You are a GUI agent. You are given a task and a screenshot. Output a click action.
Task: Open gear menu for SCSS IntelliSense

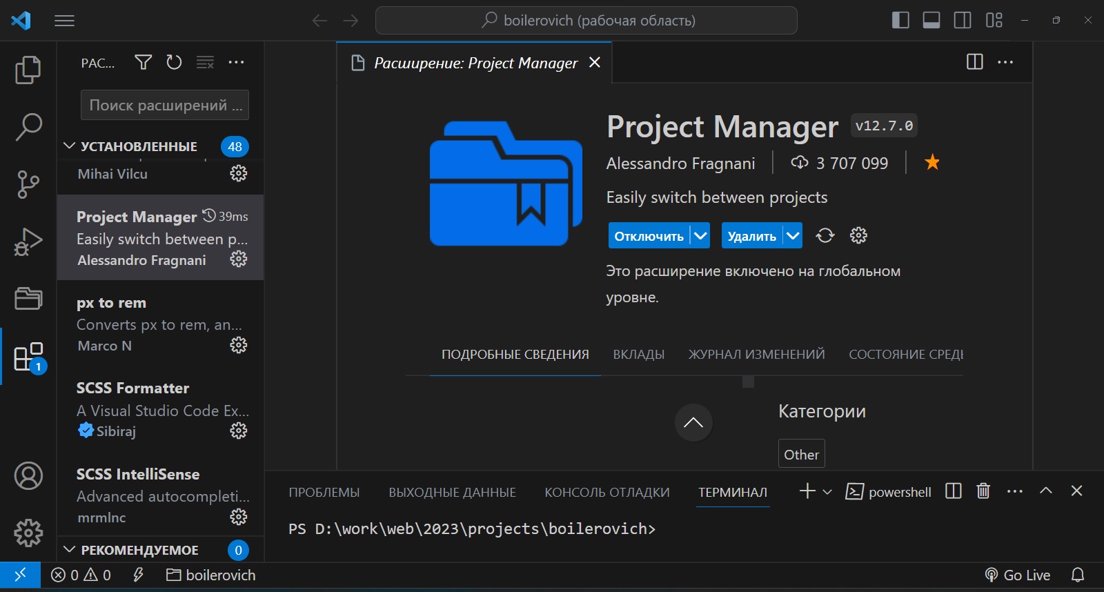[239, 516]
